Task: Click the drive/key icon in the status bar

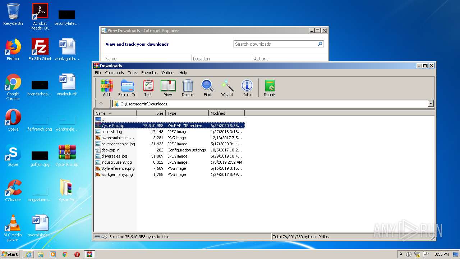Action: (x=101, y=237)
